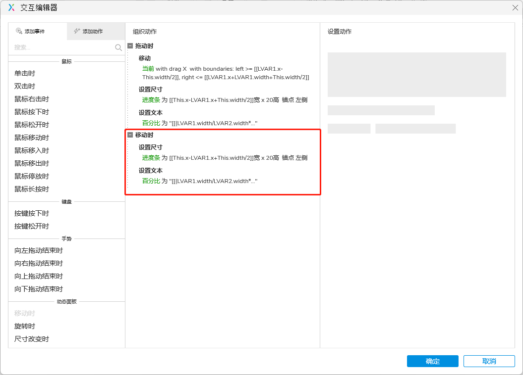The image size is (523, 375).
Task: Select the 双击时 event
Action: pyautogui.click(x=25, y=86)
